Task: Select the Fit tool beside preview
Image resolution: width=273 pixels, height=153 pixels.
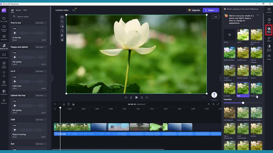Action: click(62, 17)
